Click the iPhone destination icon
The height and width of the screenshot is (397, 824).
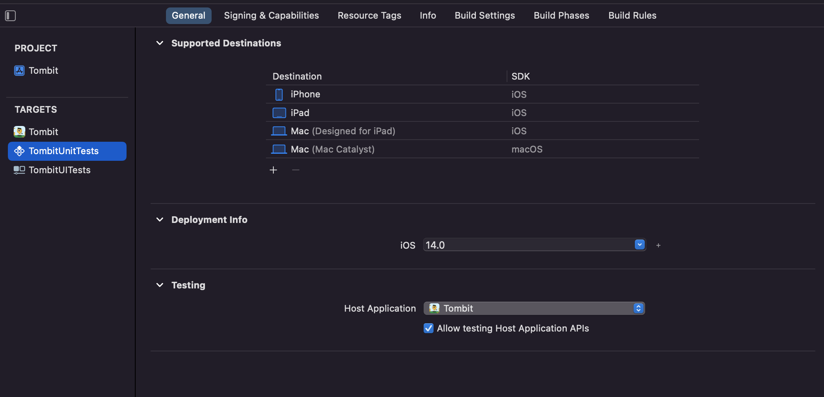279,94
